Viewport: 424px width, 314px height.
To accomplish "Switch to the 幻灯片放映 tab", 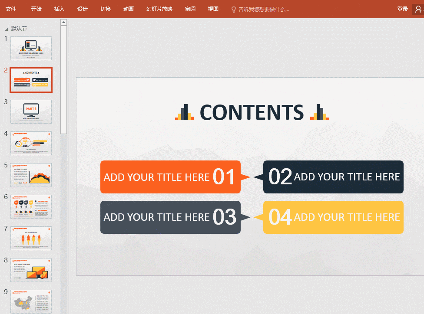I will [159, 9].
